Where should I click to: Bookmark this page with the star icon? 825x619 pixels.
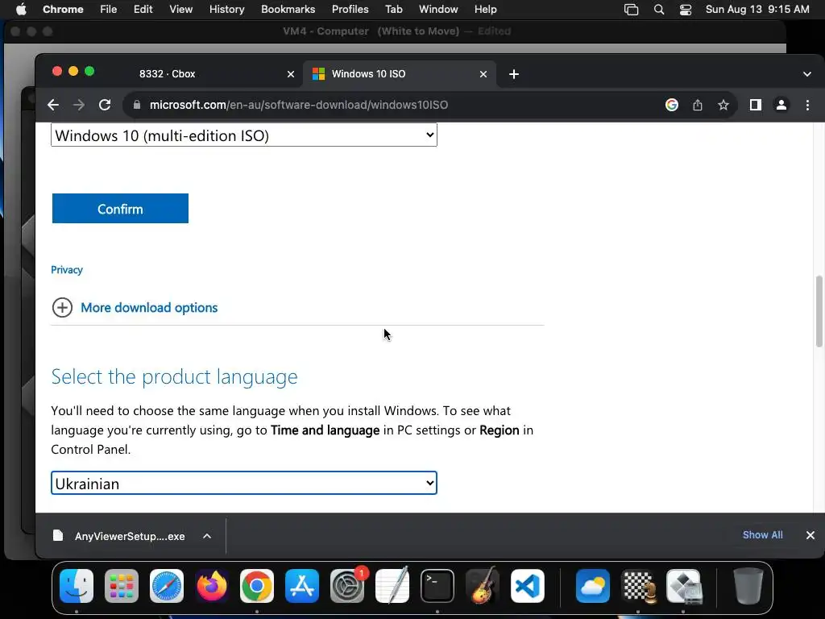(723, 105)
